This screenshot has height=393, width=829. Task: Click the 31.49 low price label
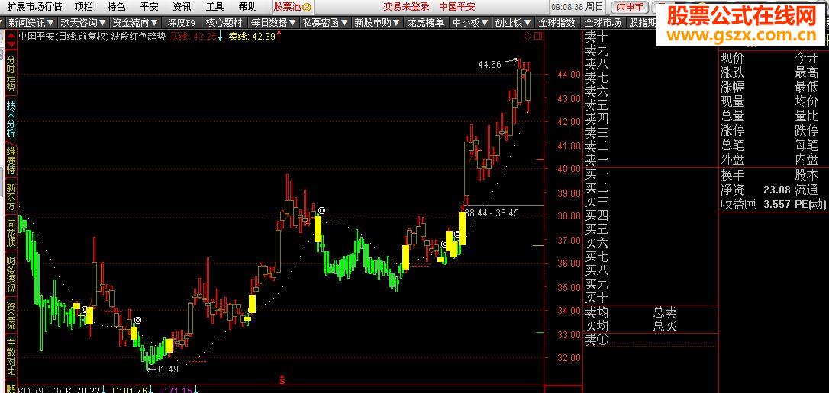166,369
